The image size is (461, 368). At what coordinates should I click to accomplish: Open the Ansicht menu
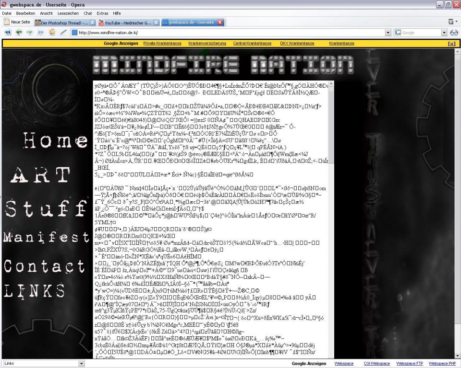47,13
